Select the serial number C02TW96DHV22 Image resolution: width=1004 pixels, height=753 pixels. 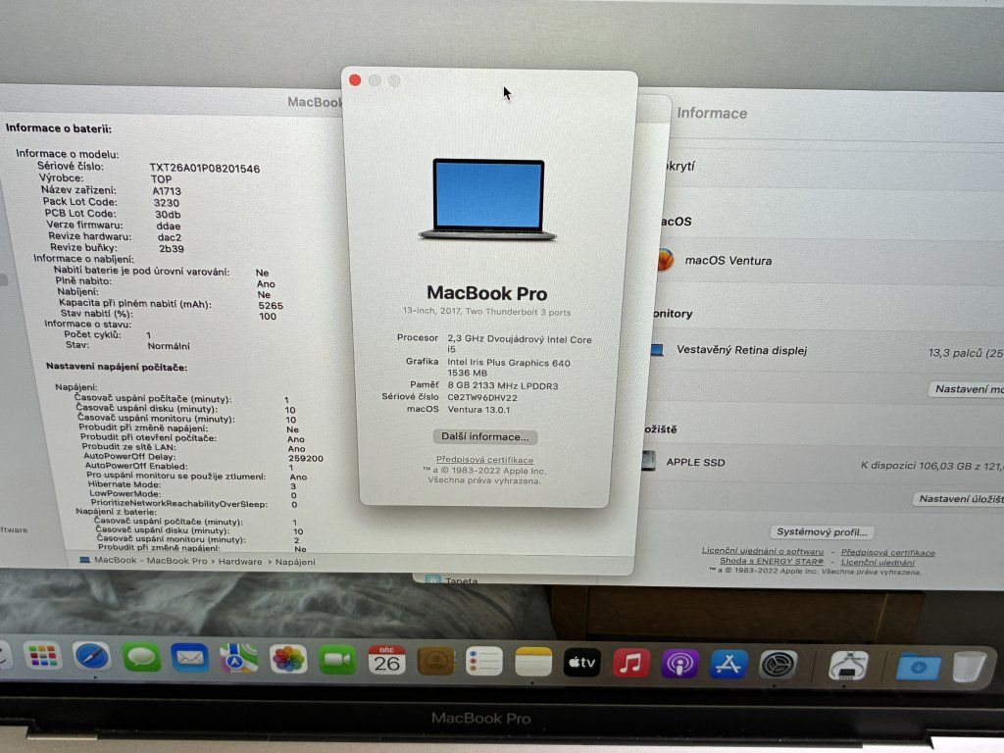pyautogui.click(x=482, y=398)
